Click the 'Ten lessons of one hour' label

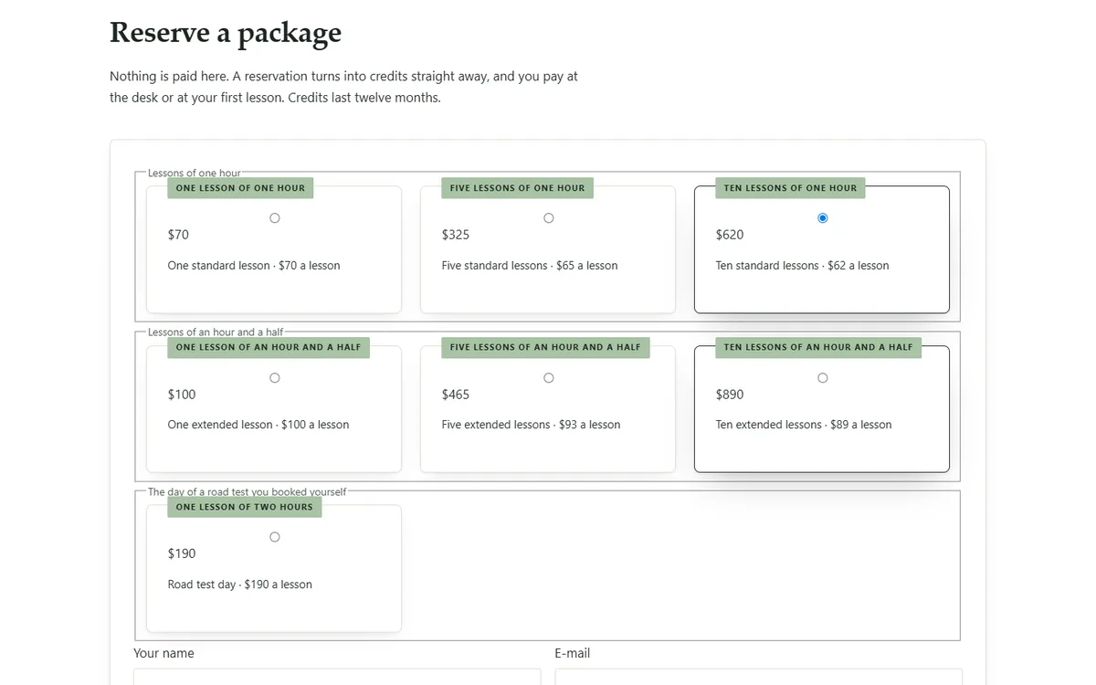790,188
